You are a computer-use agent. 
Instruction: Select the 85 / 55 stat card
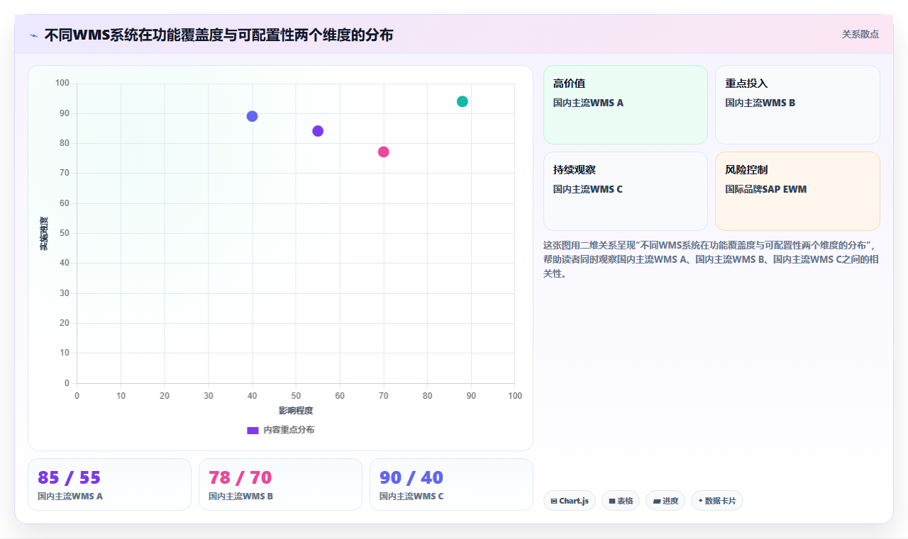click(109, 484)
